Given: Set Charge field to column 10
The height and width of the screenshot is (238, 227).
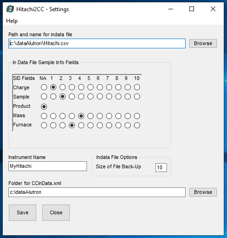Looking at the screenshot, I should 137,87.
